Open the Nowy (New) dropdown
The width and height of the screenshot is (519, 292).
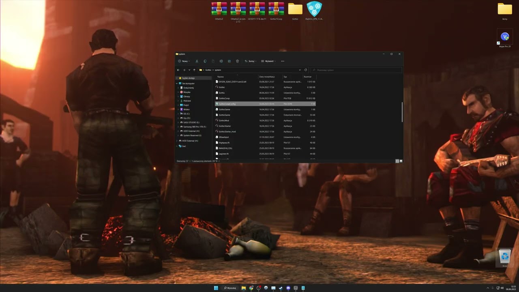click(184, 61)
